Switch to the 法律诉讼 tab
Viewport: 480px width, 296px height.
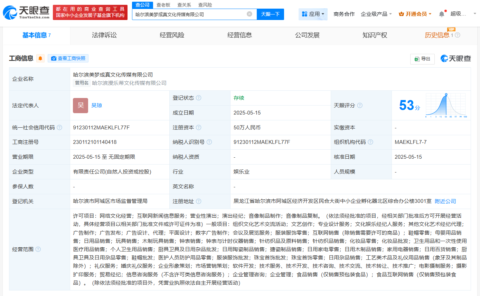click(104, 35)
